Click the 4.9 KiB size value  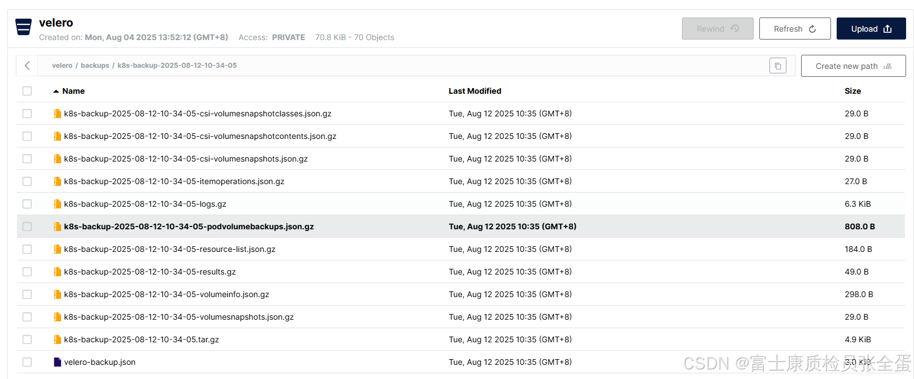[x=858, y=339]
